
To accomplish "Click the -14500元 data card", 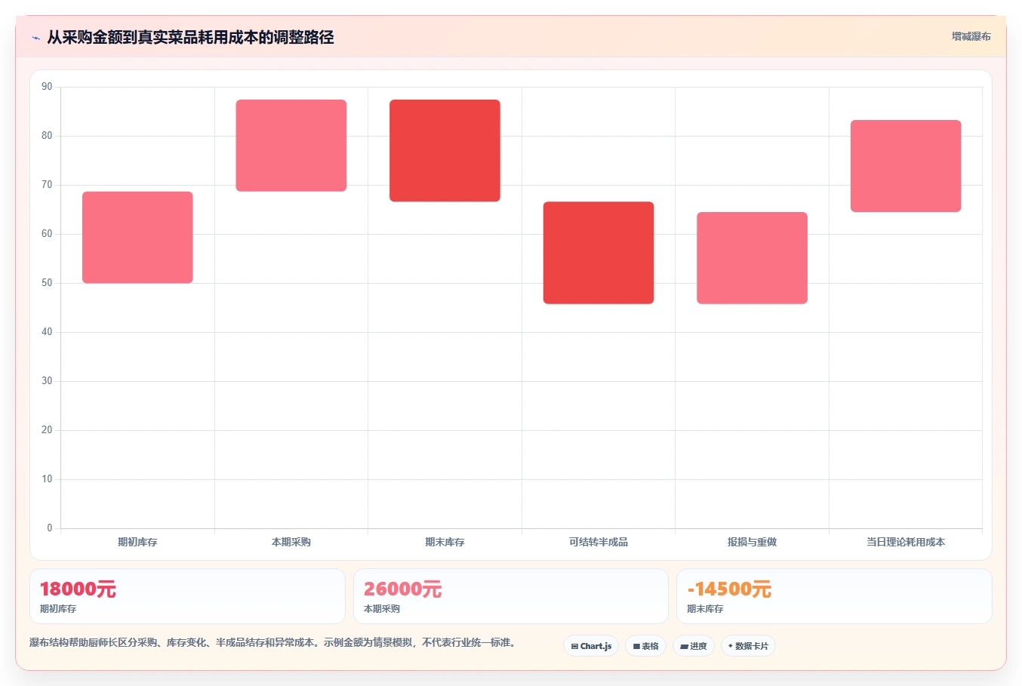I will [x=834, y=596].
